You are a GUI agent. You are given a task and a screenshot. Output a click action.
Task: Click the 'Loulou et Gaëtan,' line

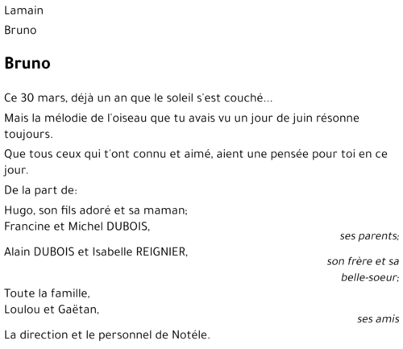[52, 310]
